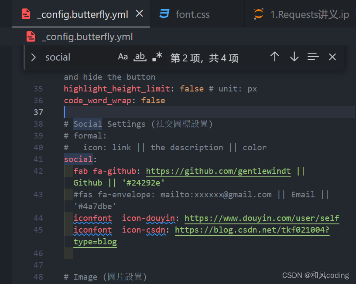
Task: Open the blog.csdn.net/tkf021004 link
Action: click(x=252, y=230)
